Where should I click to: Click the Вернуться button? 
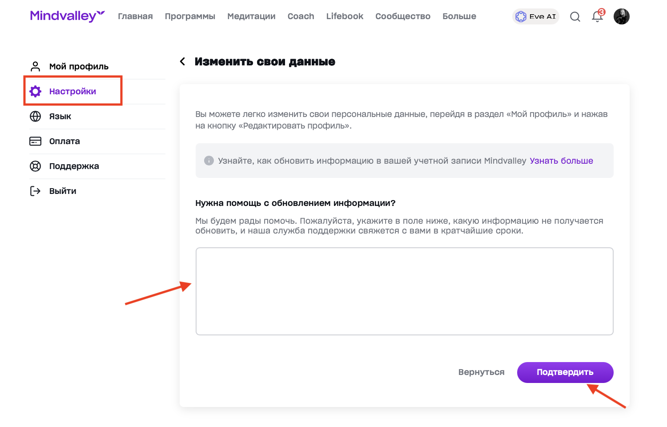coord(481,372)
